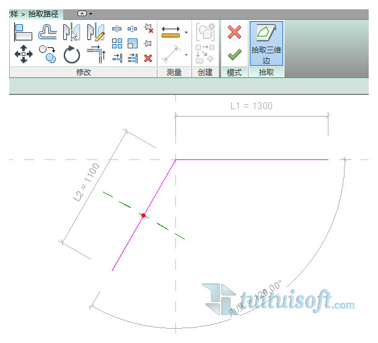
Task: Click the 测量 panel title
Action: 174,72
